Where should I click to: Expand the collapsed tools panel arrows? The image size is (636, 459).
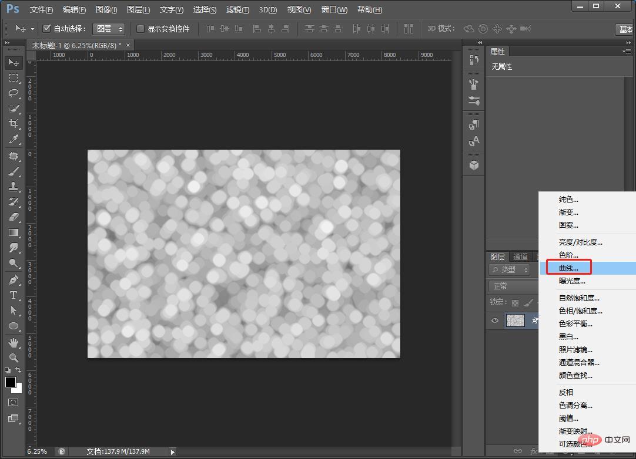point(7,42)
